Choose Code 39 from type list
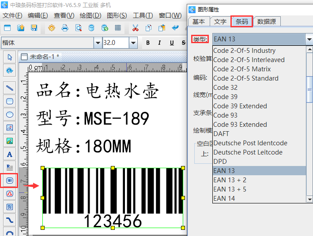313x236 pixels. pos(259,97)
